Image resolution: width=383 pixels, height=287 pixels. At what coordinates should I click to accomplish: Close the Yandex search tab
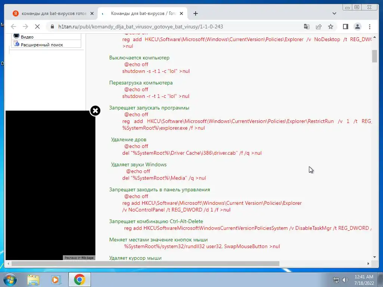tap(92, 13)
